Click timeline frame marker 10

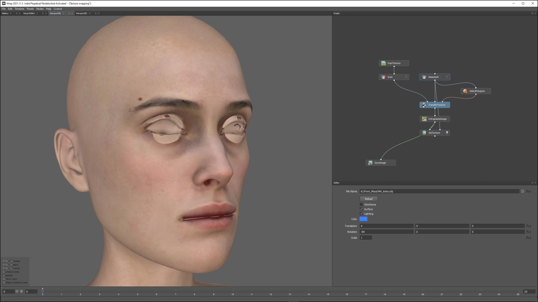[233, 294]
